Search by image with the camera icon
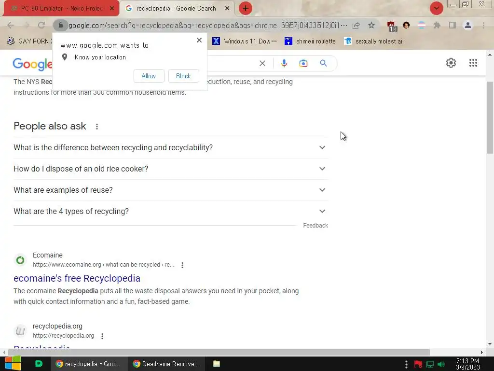The width and height of the screenshot is (494, 371). (303, 63)
